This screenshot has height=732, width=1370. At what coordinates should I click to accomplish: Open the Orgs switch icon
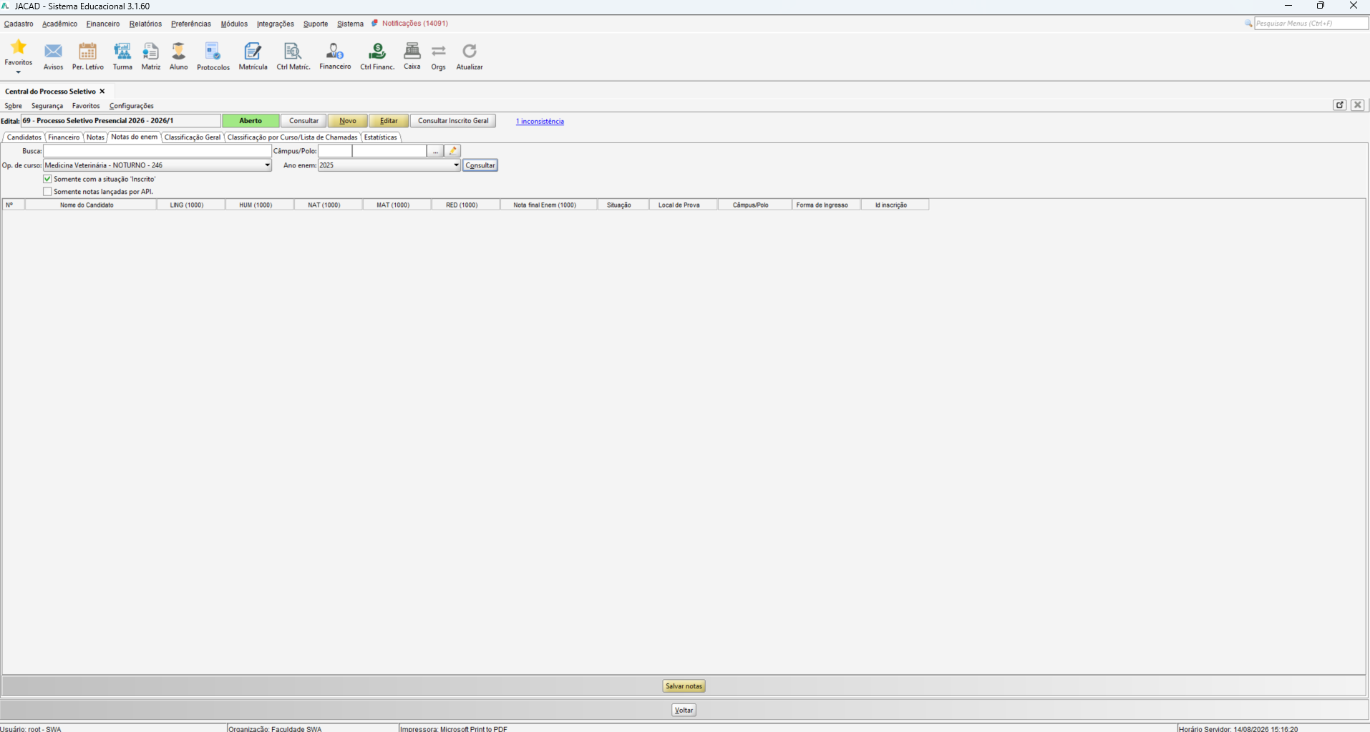click(x=439, y=51)
